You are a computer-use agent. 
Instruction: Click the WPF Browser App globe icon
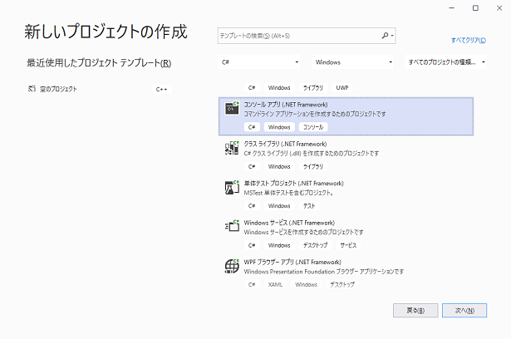(232, 266)
